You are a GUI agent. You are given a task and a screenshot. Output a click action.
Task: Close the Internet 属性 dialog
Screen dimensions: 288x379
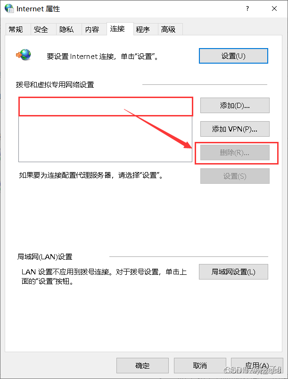click(274, 8)
